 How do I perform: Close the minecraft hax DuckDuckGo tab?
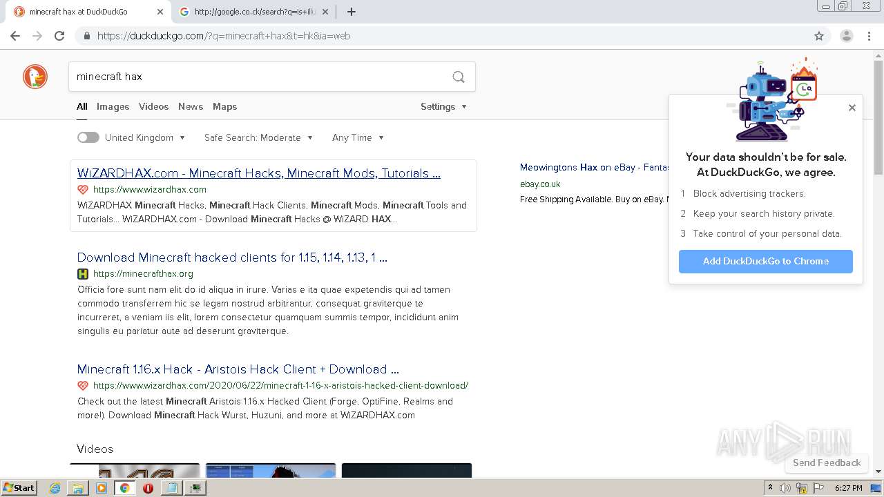click(160, 12)
